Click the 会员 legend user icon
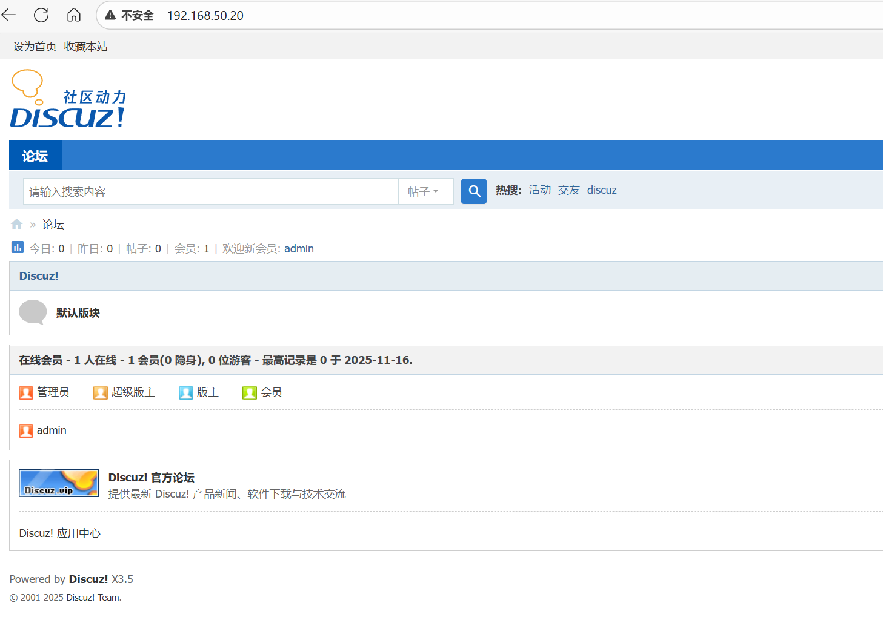The width and height of the screenshot is (883, 643). (x=250, y=393)
